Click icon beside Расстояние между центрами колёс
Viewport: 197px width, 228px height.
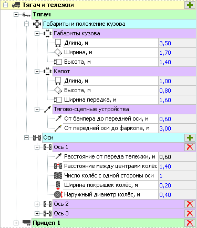click(x=58, y=166)
